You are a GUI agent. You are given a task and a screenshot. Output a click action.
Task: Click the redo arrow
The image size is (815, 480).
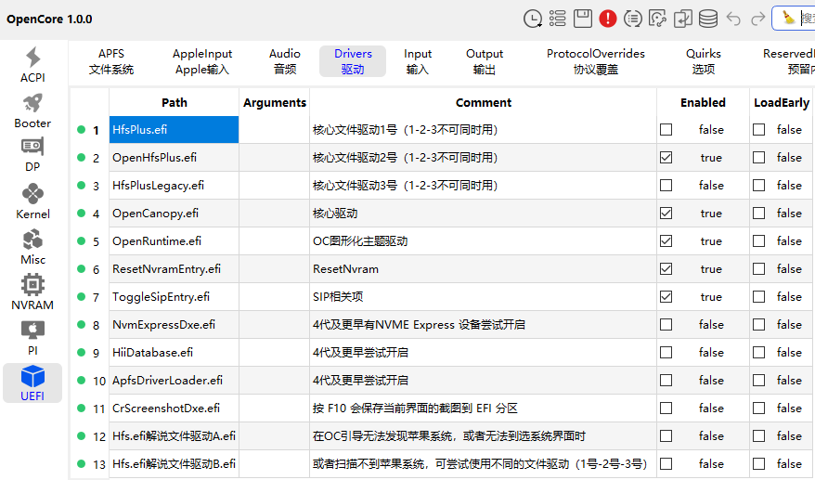[x=758, y=19]
